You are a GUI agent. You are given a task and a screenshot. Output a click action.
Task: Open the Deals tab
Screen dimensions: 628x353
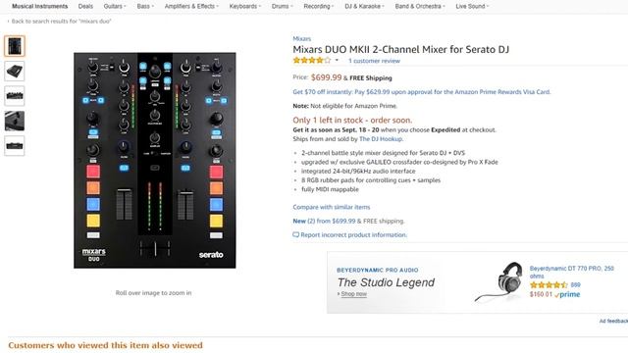pyautogui.click(x=85, y=7)
